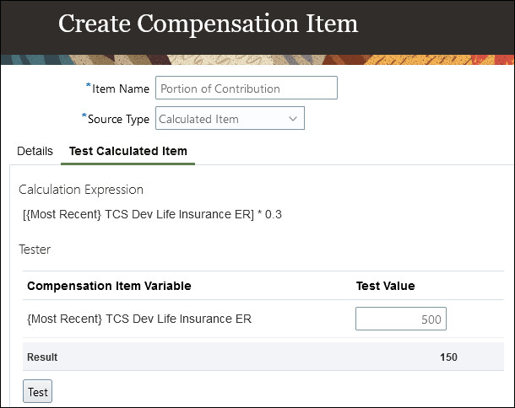
Task: Click the required asterisk beside Source Type
Action: coord(84,115)
